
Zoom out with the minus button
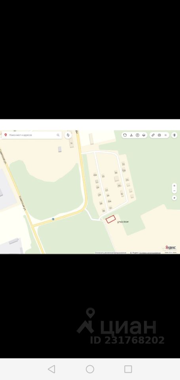(x=174, y=191)
